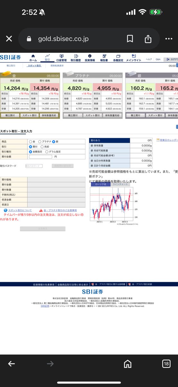Open the 報告書 menu
The width and height of the screenshot is (178, 387).
point(104,58)
